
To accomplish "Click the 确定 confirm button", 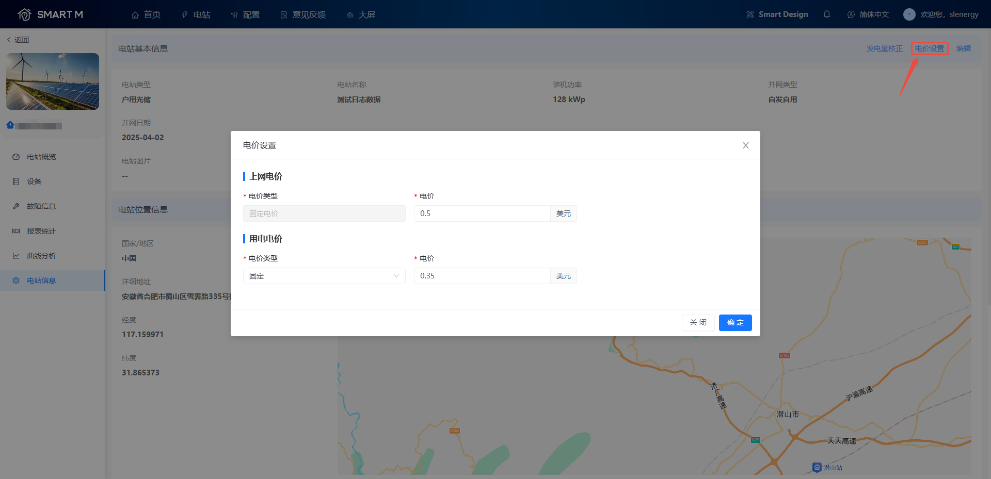I will [735, 323].
